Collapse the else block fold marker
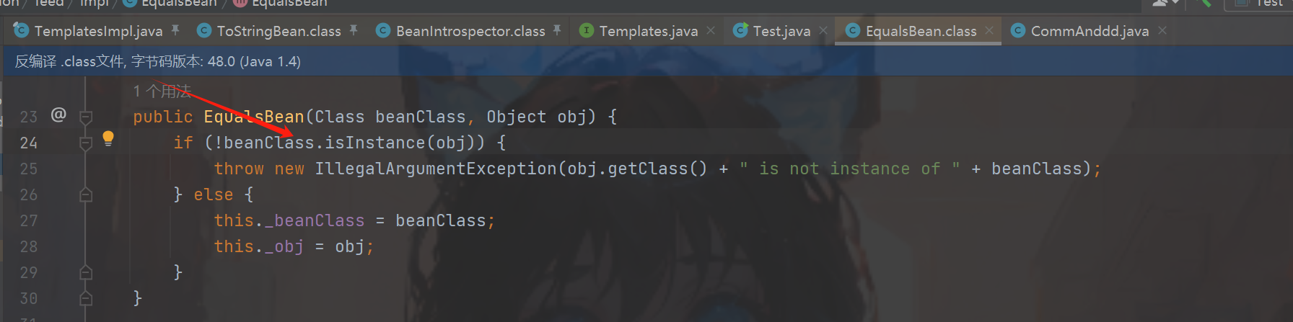This screenshot has width=1293, height=322. (86, 194)
